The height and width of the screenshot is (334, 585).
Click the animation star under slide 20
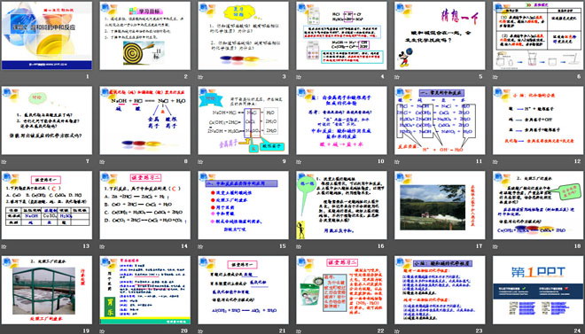point(102,331)
